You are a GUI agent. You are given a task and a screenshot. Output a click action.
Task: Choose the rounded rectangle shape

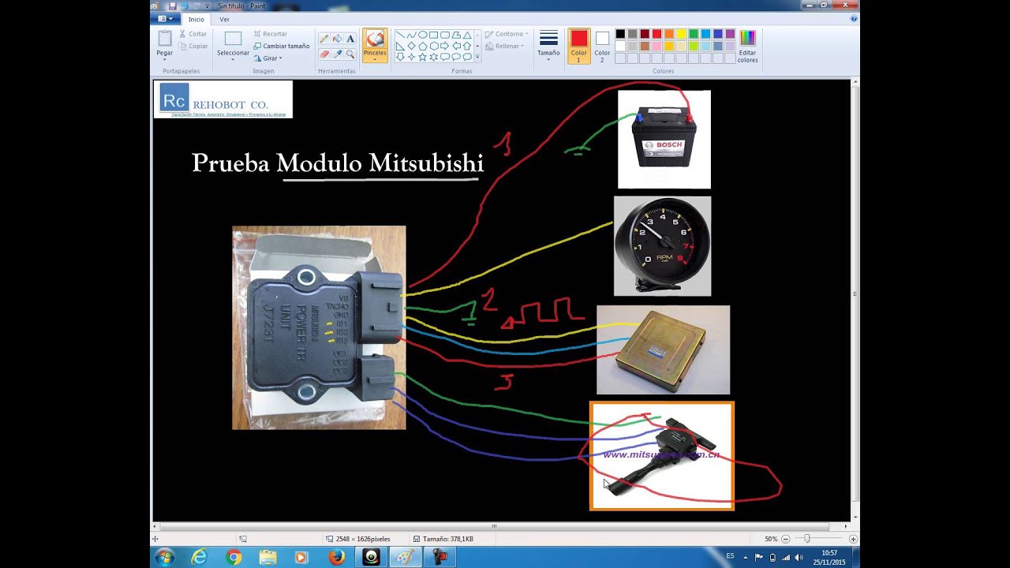pos(444,35)
